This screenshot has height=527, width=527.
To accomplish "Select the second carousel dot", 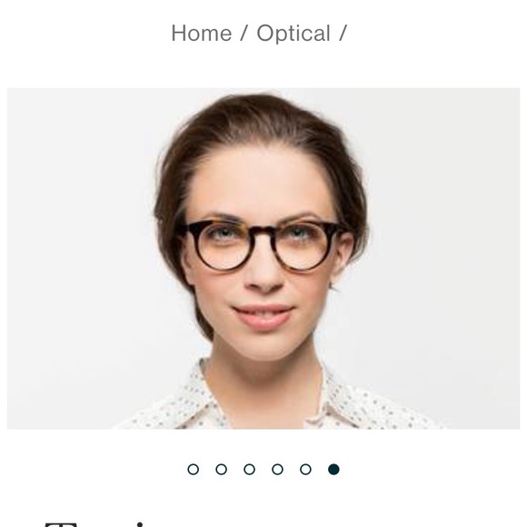I will tap(221, 469).
